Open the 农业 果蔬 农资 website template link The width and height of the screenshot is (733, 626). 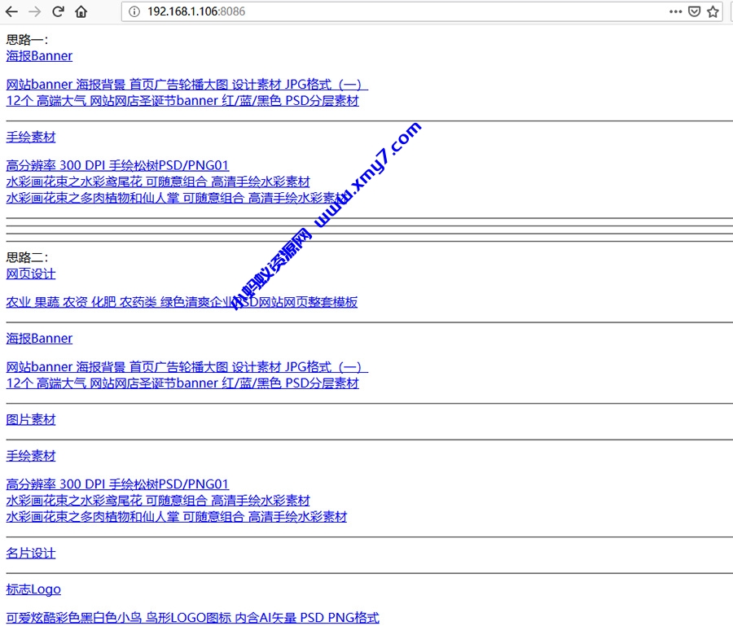(x=182, y=302)
